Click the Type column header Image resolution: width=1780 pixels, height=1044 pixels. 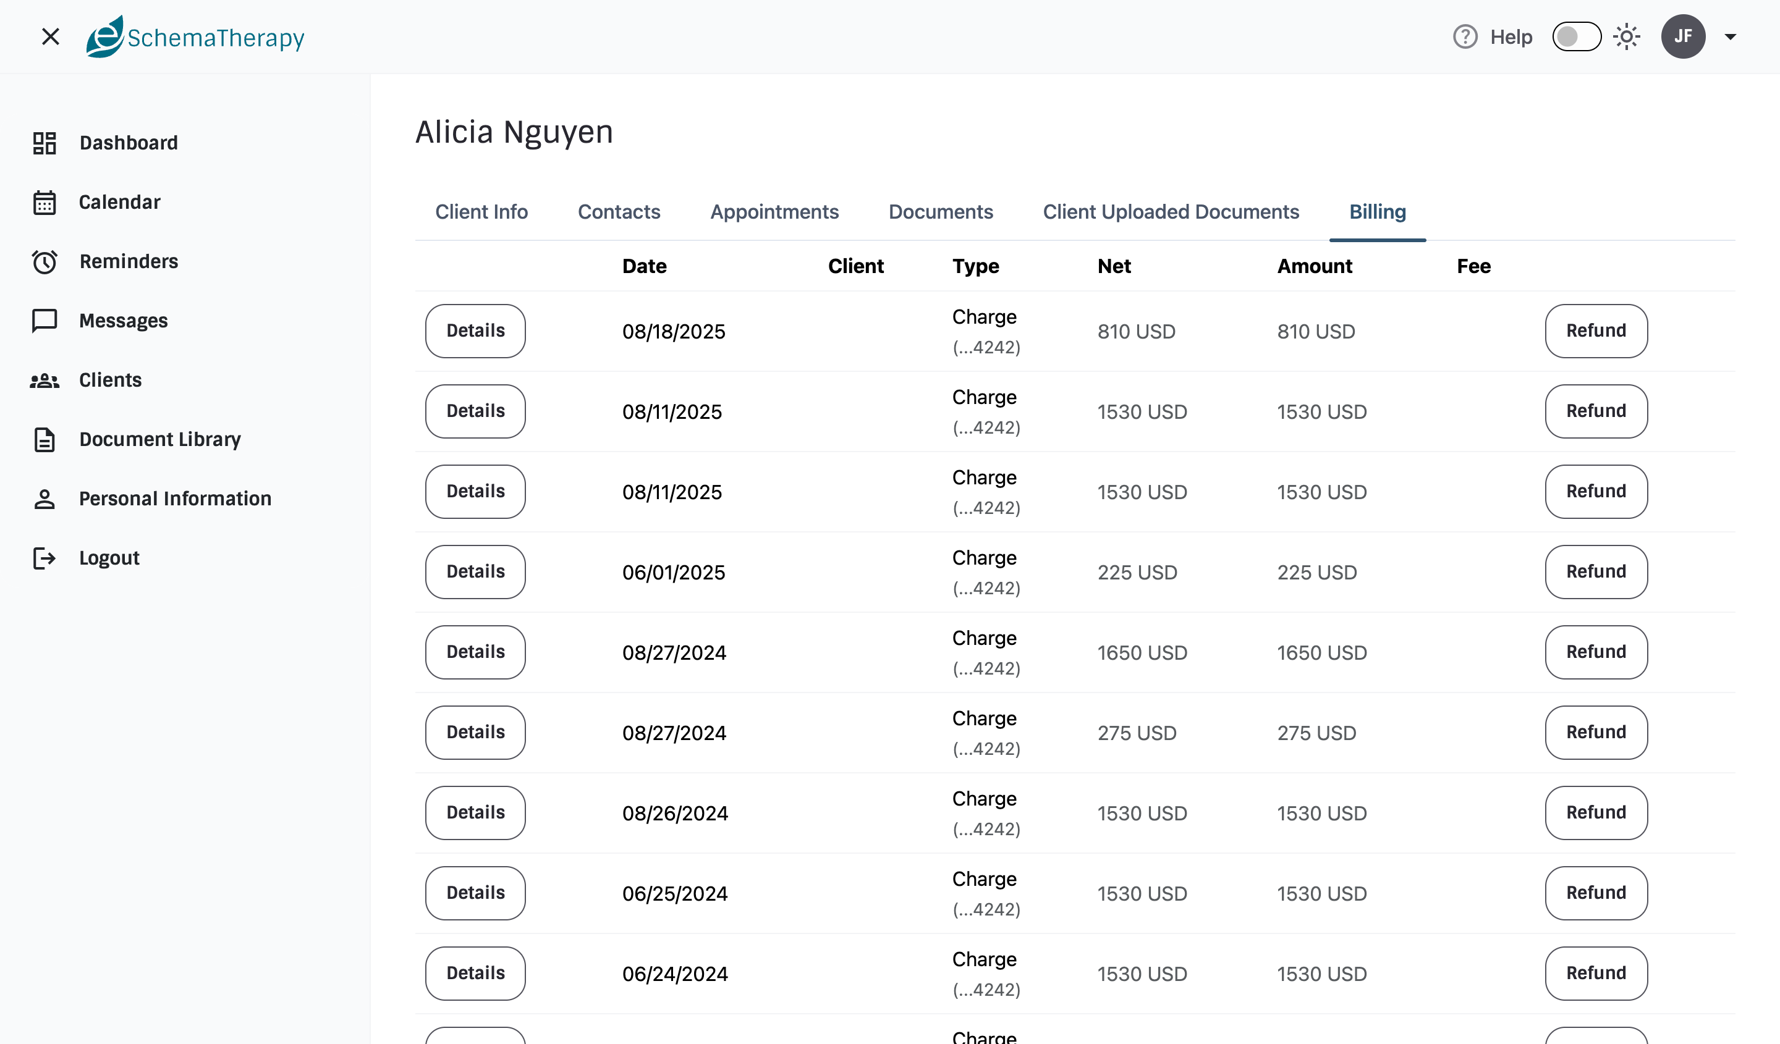(x=975, y=266)
